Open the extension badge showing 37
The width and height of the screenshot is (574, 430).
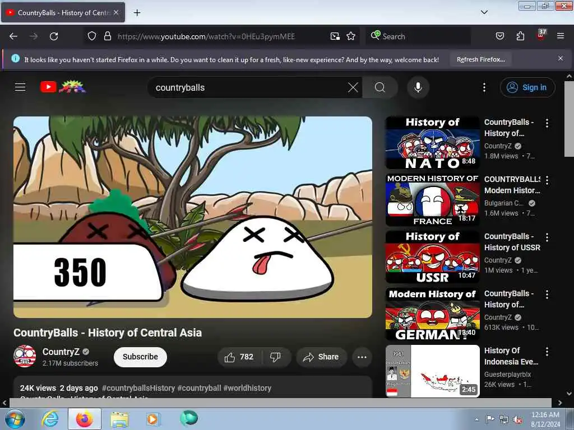(541, 35)
